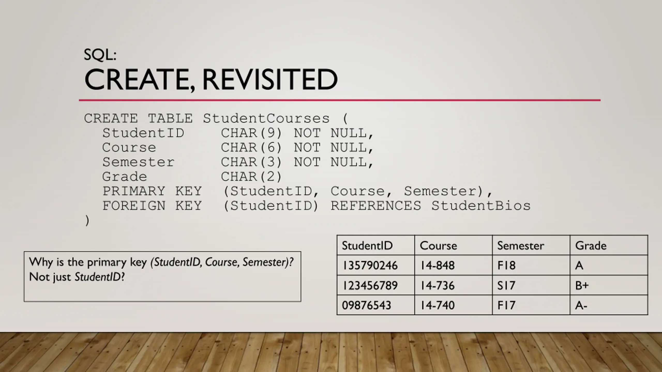This screenshot has width=662, height=372.
Task: Click the course cell 14-736
Action: (x=437, y=285)
